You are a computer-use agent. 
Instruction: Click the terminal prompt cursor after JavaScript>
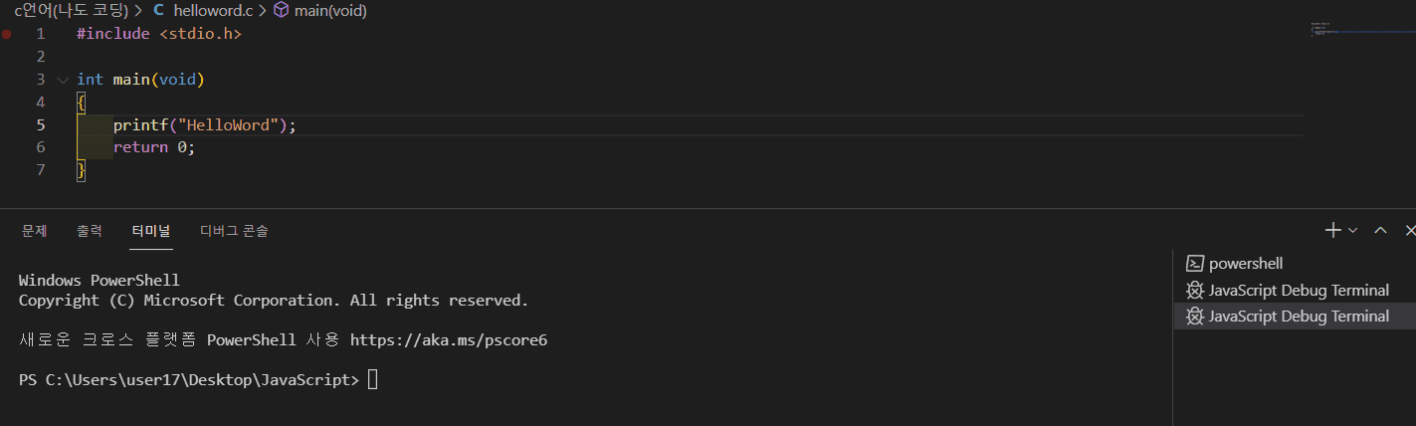coord(373,379)
